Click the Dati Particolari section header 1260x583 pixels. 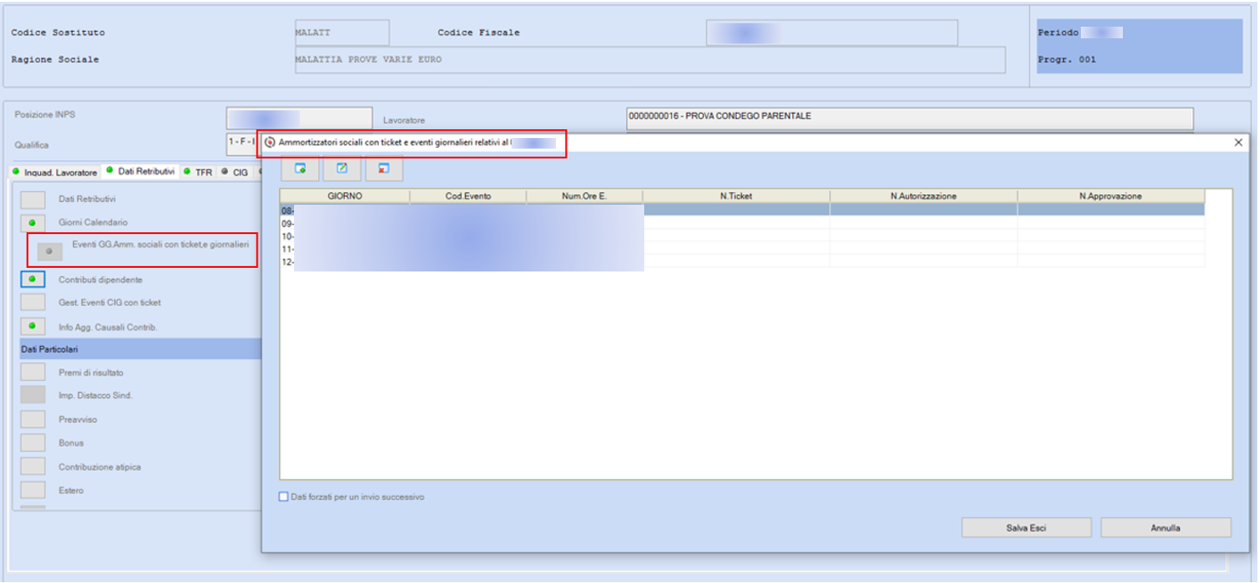140,349
